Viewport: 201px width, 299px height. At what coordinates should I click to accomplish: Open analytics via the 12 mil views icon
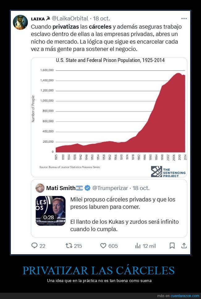138,246
